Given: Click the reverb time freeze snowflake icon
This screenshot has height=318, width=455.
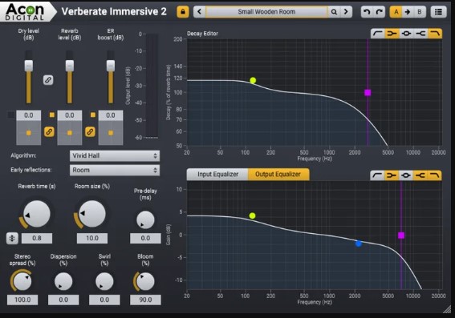Looking at the screenshot, I should [12, 239].
